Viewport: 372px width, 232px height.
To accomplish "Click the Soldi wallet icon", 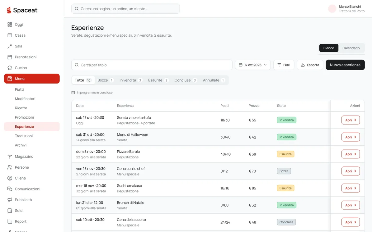I will [10, 211].
